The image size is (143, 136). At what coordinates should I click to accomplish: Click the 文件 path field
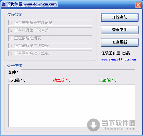click(78, 72)
